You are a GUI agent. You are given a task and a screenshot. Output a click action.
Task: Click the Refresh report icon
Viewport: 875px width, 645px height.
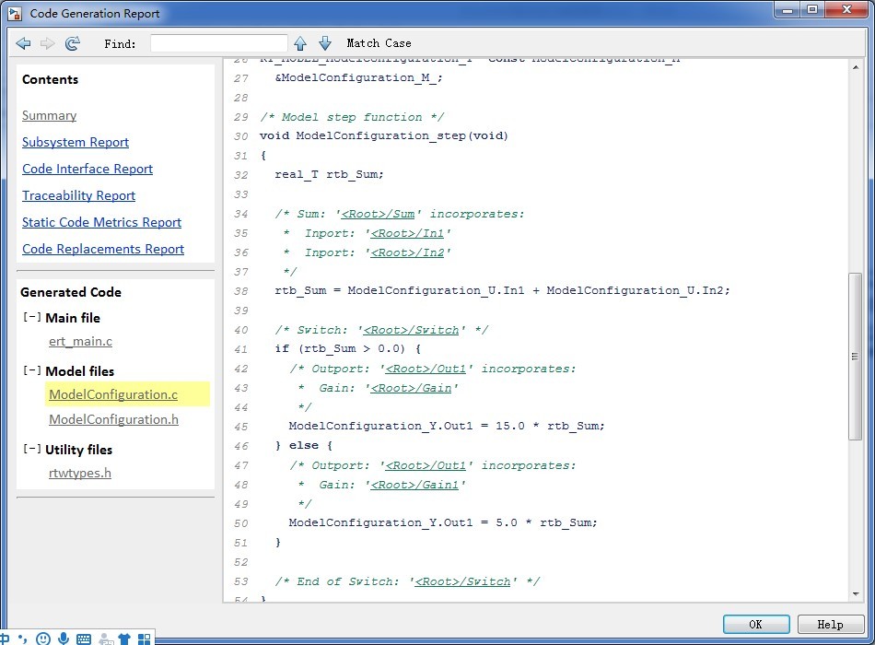pos(73,43)
